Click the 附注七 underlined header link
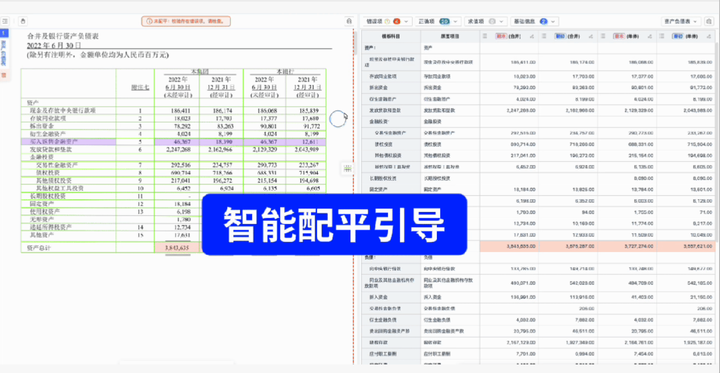This screenshot has height=373, width=720. (x=140, y=87)
